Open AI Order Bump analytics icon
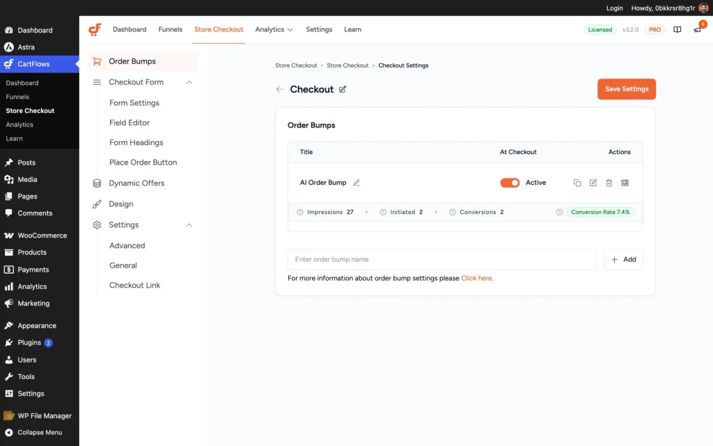The image size is (713, 446). (x=625, y=183)
